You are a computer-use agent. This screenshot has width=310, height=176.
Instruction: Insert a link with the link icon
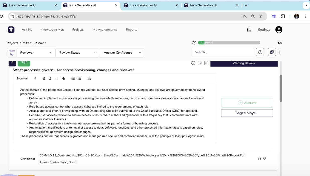click(x=63, y=78)
